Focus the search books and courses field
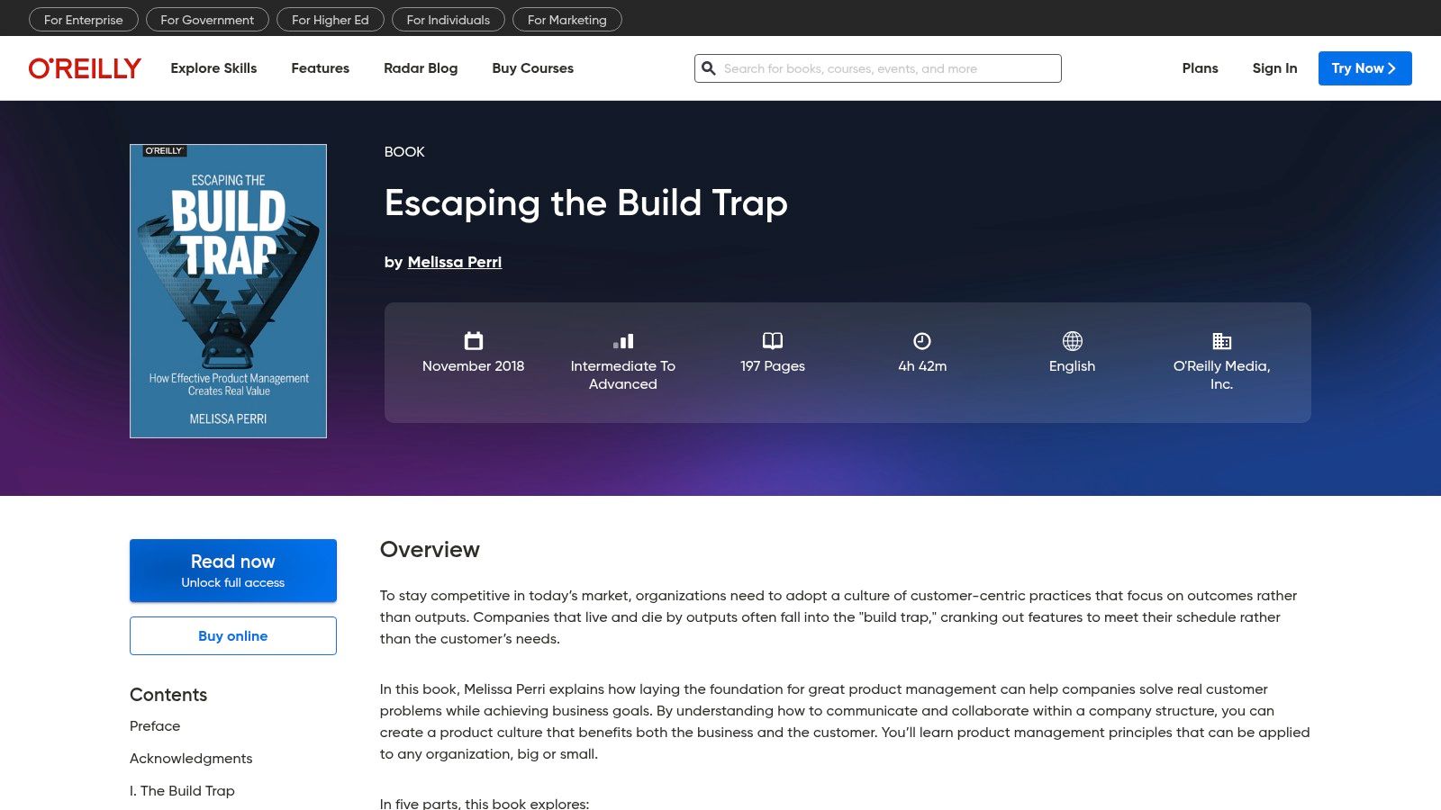The height and width of the screenshot is (810, 1441). pos(887,68)
